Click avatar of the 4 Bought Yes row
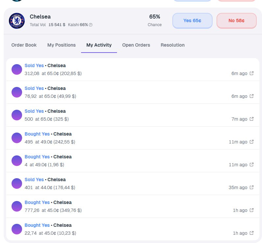This screenshot has height=243, width=262. (17, 161)
